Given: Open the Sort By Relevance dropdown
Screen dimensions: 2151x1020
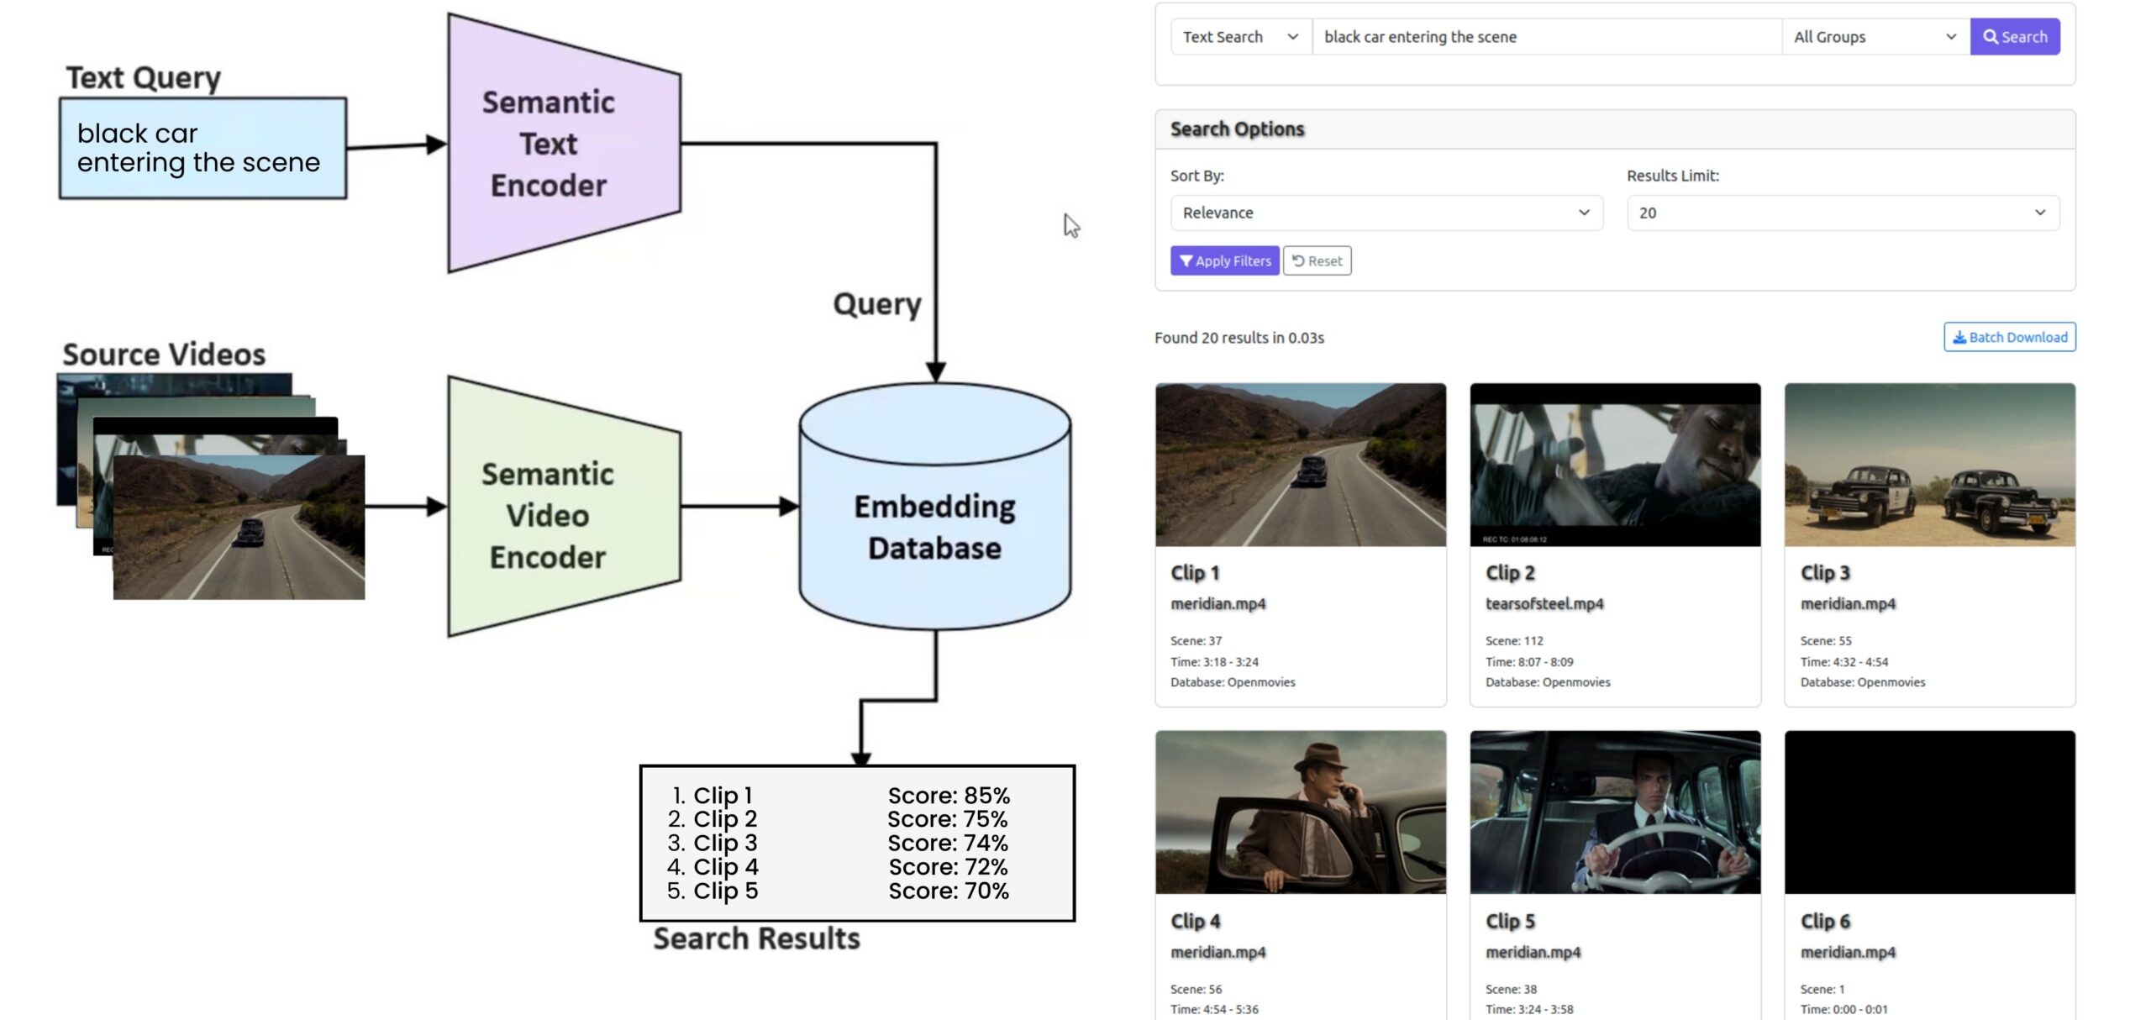Looking at the screenshot, I should pyautogui.click(x=1386, y=213).
